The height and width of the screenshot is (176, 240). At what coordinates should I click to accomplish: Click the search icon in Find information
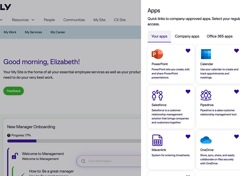click(83, 161)
